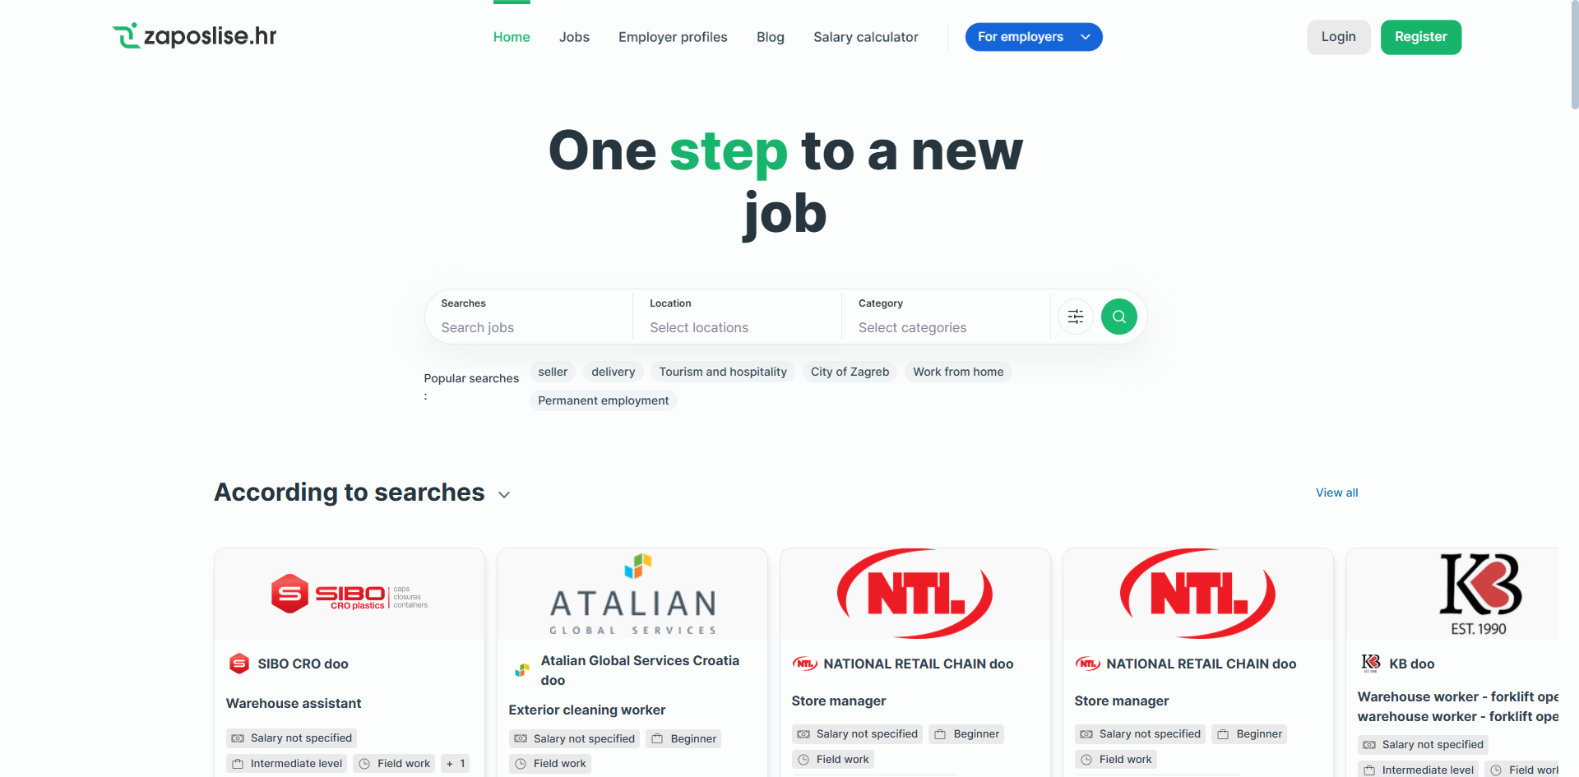
Task: Click the KB doo small logo icon
Action: (1370, 663)
